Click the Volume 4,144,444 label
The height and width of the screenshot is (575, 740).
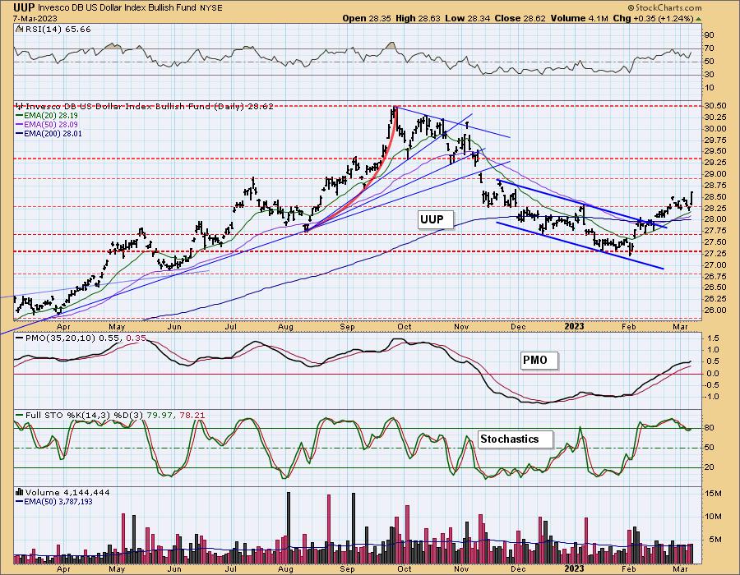[x=67, y=493]
